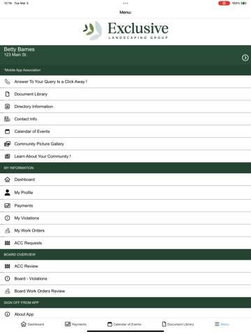Tap the About App info icon
Image resolution: width=251 pixels, height=334 pixels.
tap(8, 314)
